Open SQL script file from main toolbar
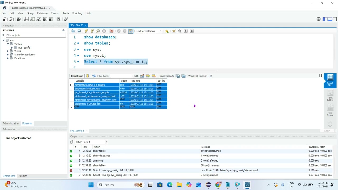This screenshot has width=338, height=190. click(11, 19)
